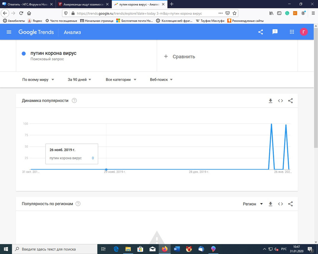Open the Веб-поиск search type dropdown
This screenshot has width=318, height=254.
click(161, 80)
